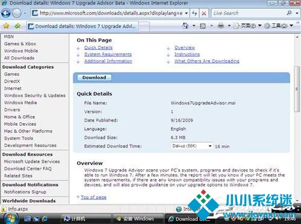Screen dimensions: 301x224
Task: Open Download Center FAQ link
Action: tap(28, 169)
